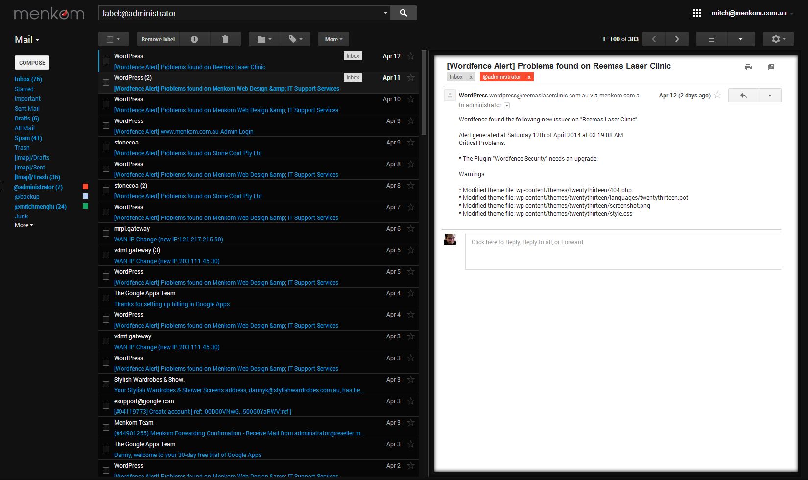The image size is (808, 480).
Task: Click the search magnifier button
Action: tap(404, 13)
